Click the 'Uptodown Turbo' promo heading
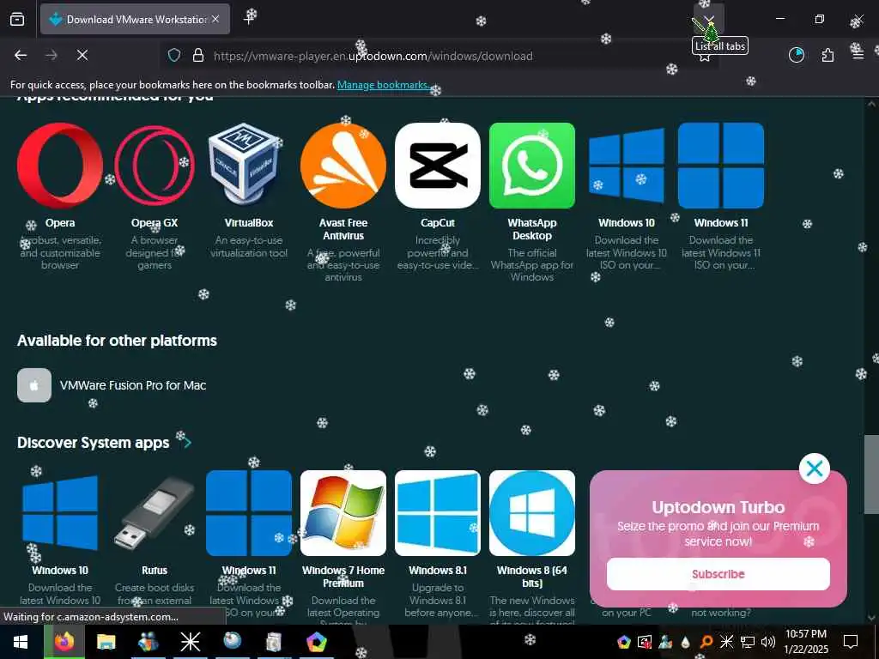 click(718, 507)
